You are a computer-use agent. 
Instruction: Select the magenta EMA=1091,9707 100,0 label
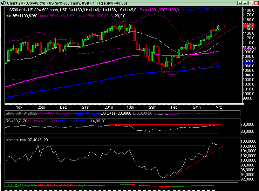click(x=159, y=10)
